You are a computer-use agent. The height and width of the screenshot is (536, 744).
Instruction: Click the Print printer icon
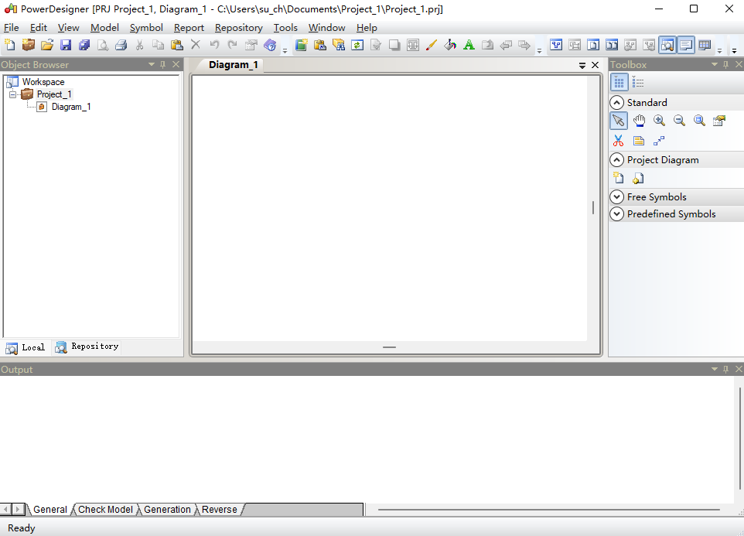121,45
